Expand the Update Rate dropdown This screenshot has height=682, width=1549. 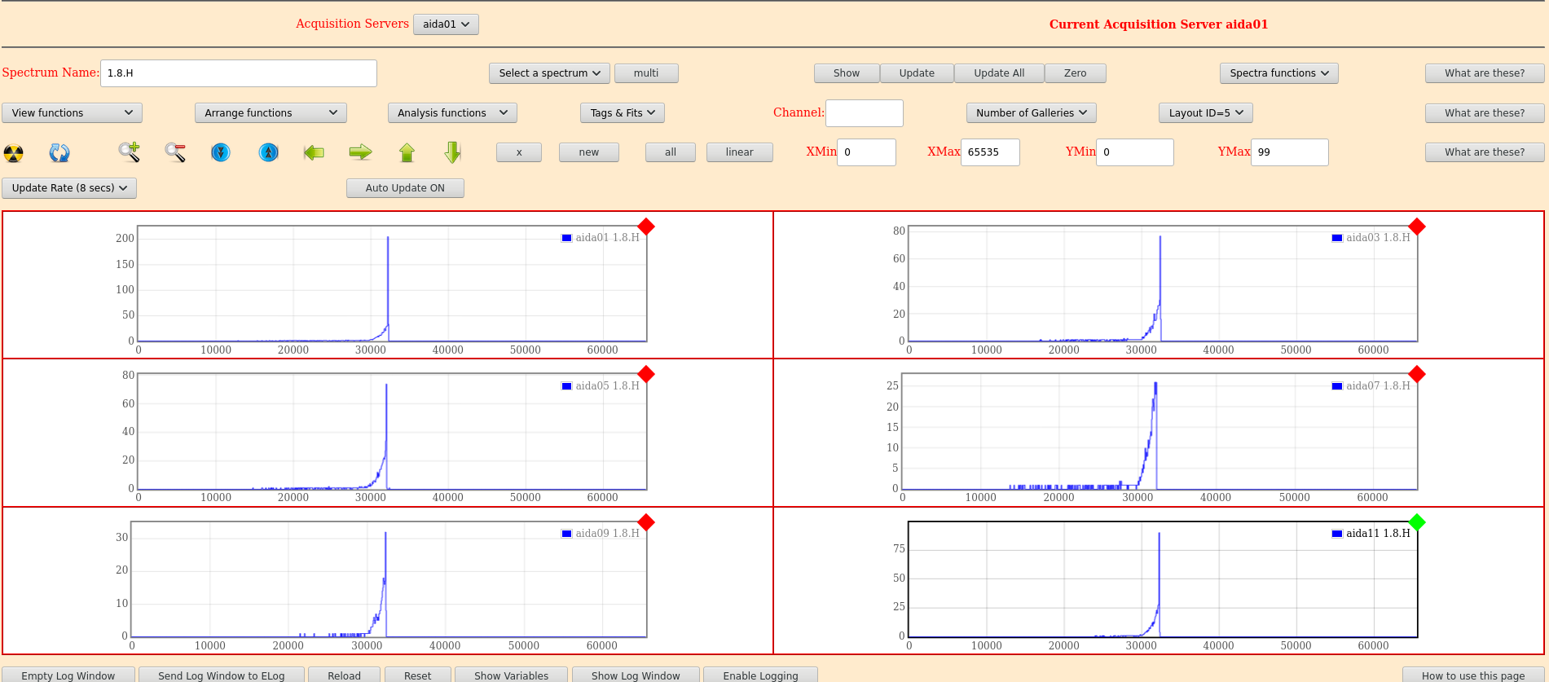coord(69,188)
